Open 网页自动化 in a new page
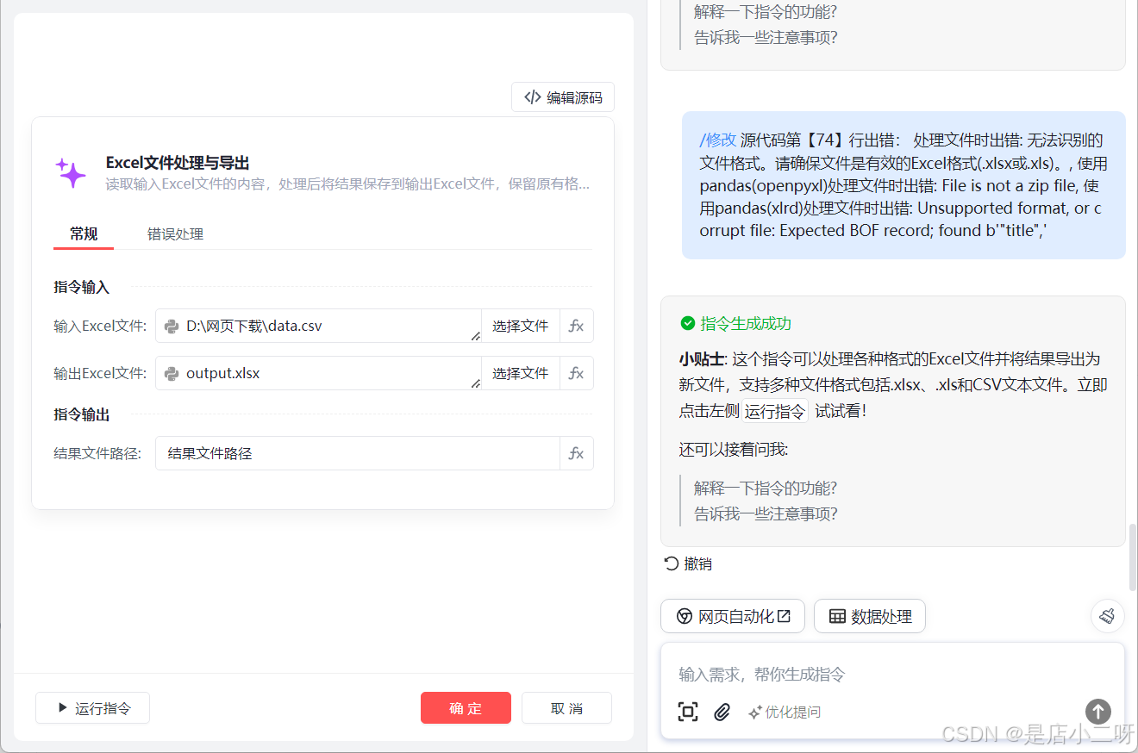1138x753 pixels. click(732, 615)
